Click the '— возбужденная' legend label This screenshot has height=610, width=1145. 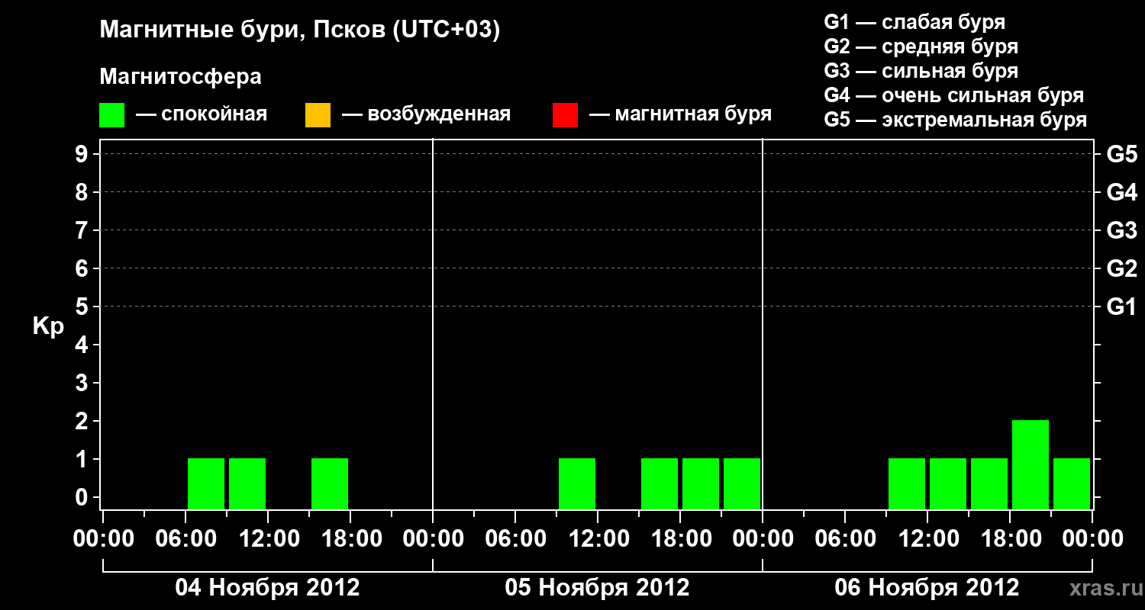pos(427,115)
